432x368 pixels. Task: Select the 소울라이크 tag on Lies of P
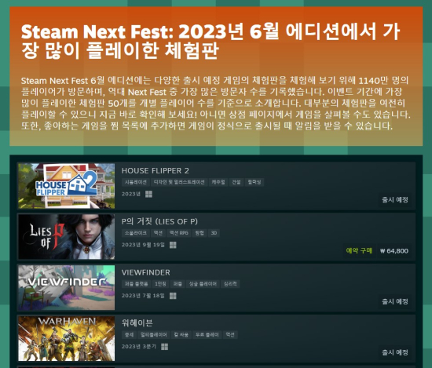136,233
